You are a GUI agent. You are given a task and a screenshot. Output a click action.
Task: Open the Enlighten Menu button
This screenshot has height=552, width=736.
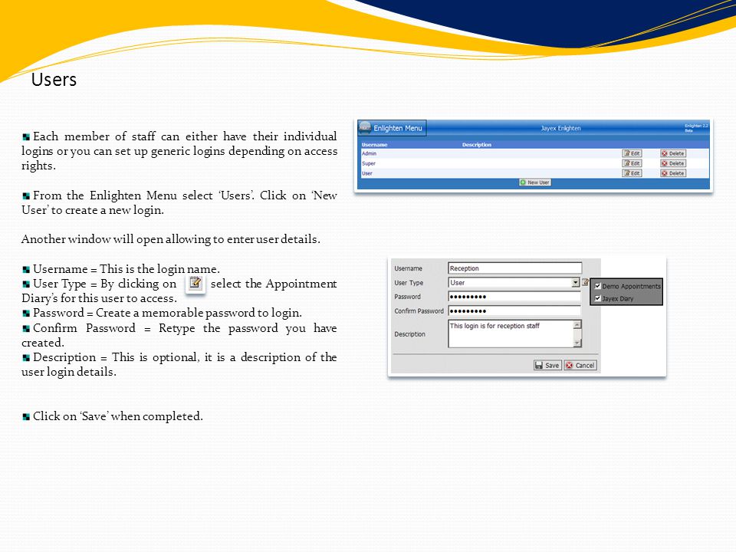[x=392, y=128]
